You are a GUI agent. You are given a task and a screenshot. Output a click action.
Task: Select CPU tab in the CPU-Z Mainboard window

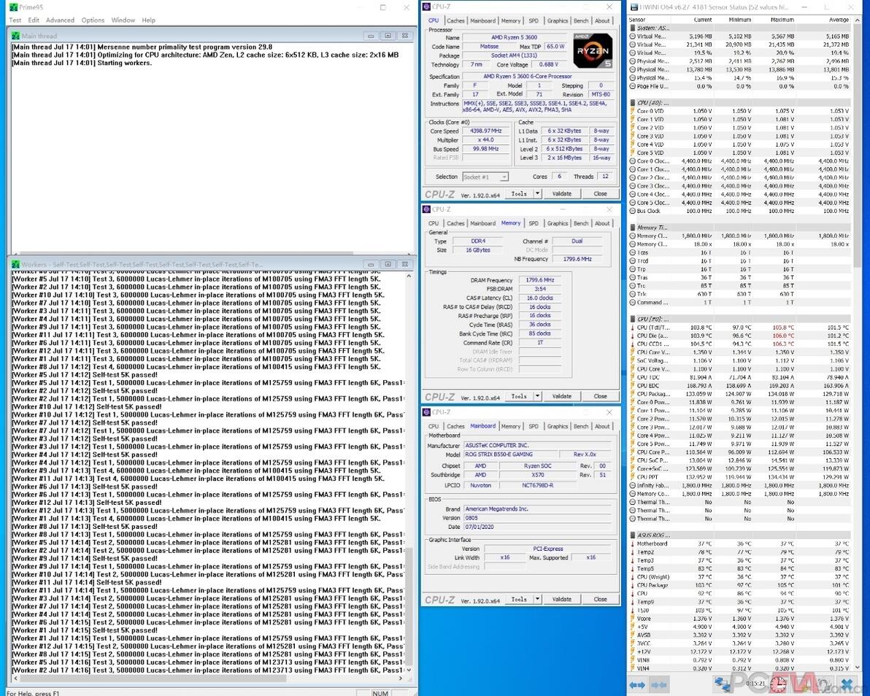pos(434,426)
